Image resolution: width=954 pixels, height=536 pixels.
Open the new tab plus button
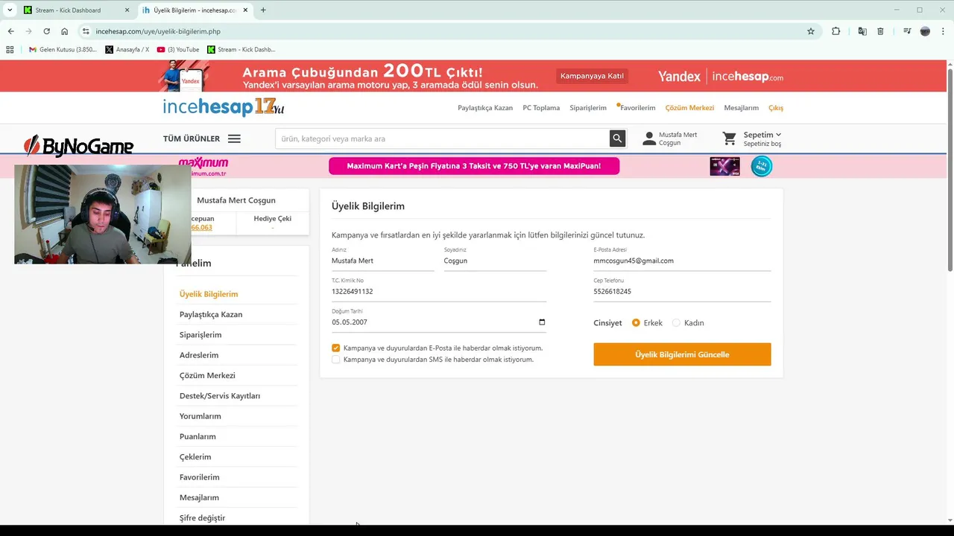click(263, 10)
